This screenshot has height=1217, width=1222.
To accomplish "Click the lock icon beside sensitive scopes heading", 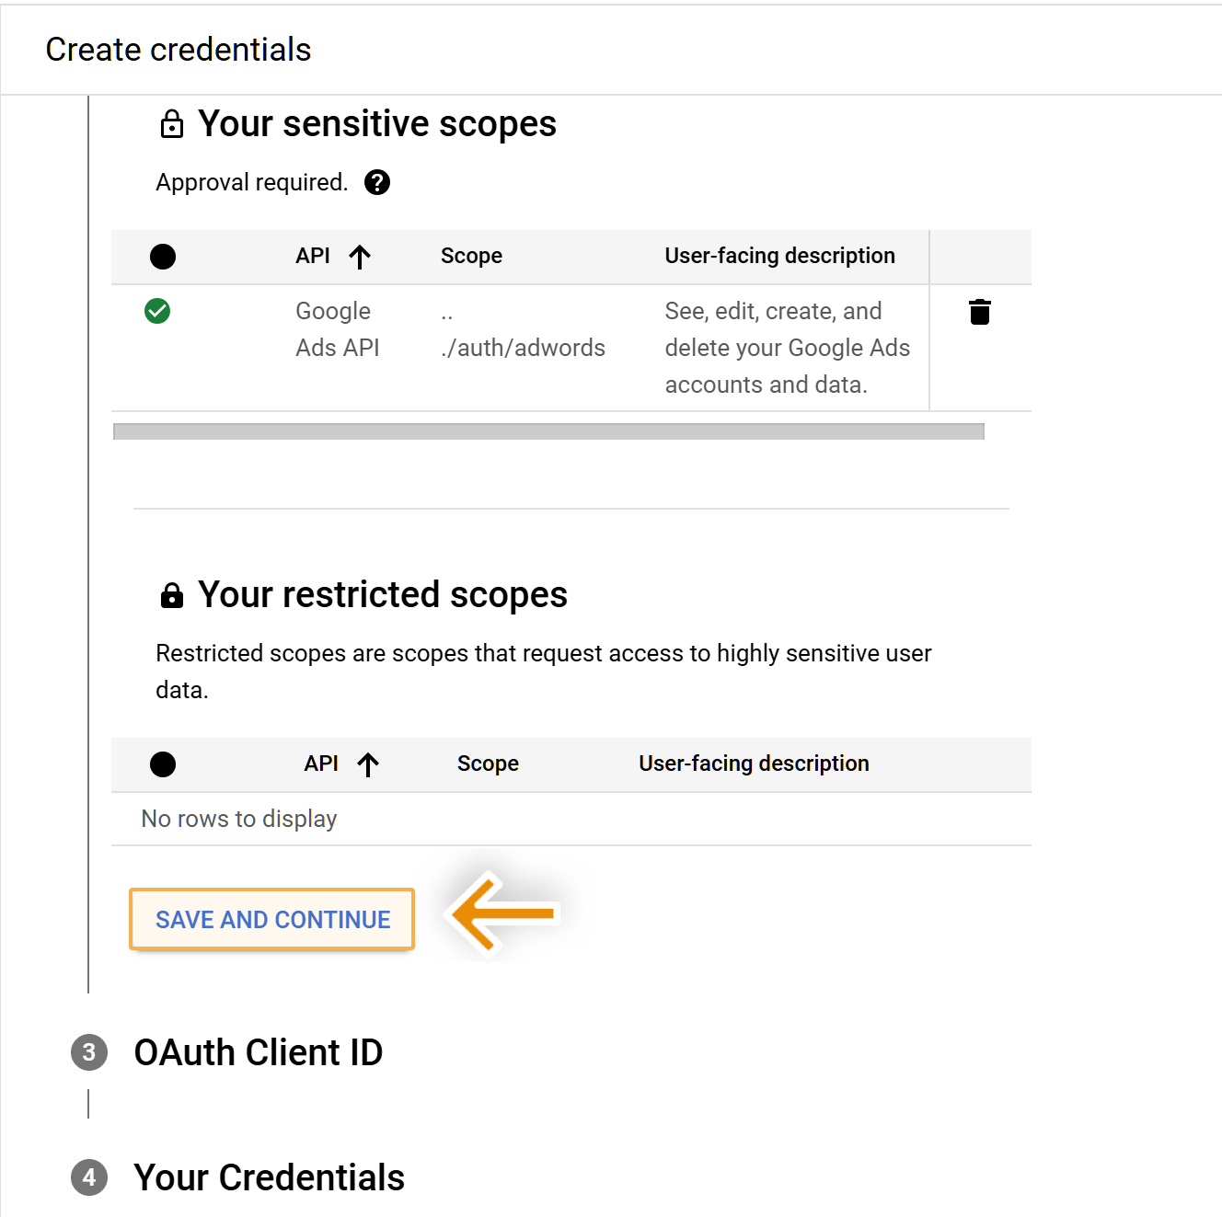I will pyautogui.click(x=172, y=124).
